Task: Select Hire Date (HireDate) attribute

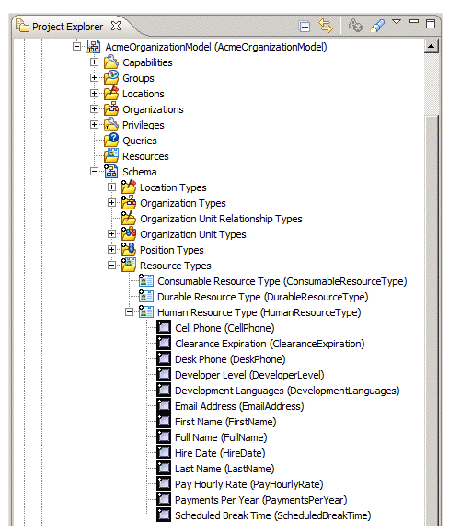Action: pos(220,453)
